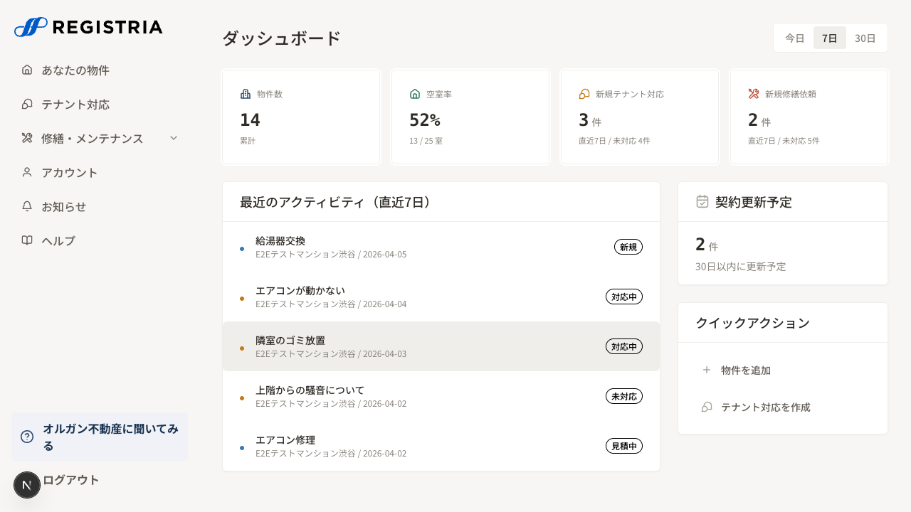Click the ログアウト option
This screenshot has height=512, width=911.
click(x=70, y=480)
